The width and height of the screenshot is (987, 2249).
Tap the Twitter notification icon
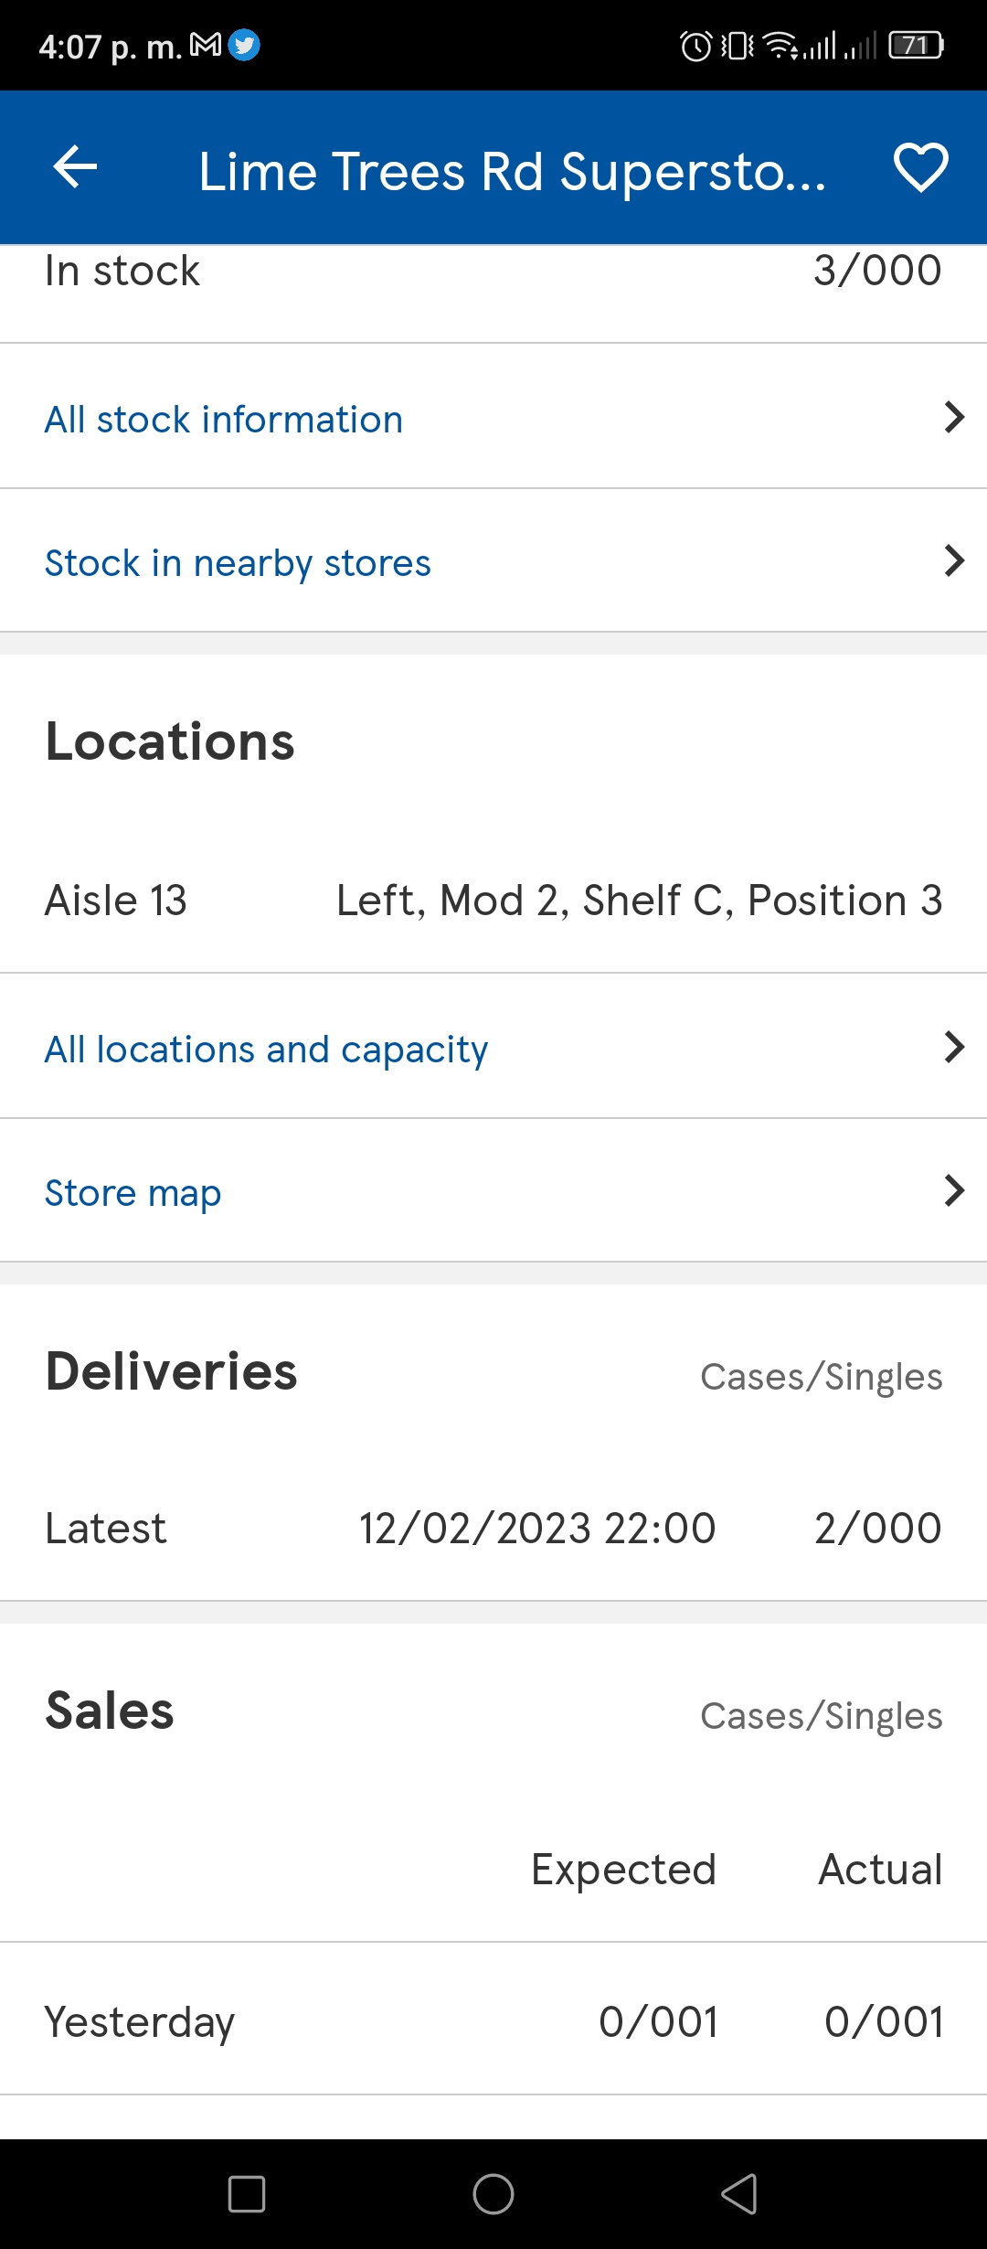[244, 45]
